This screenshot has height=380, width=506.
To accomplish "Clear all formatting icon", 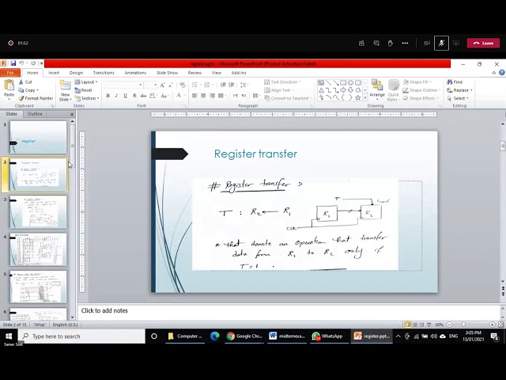I will click(x=183, y=85).
